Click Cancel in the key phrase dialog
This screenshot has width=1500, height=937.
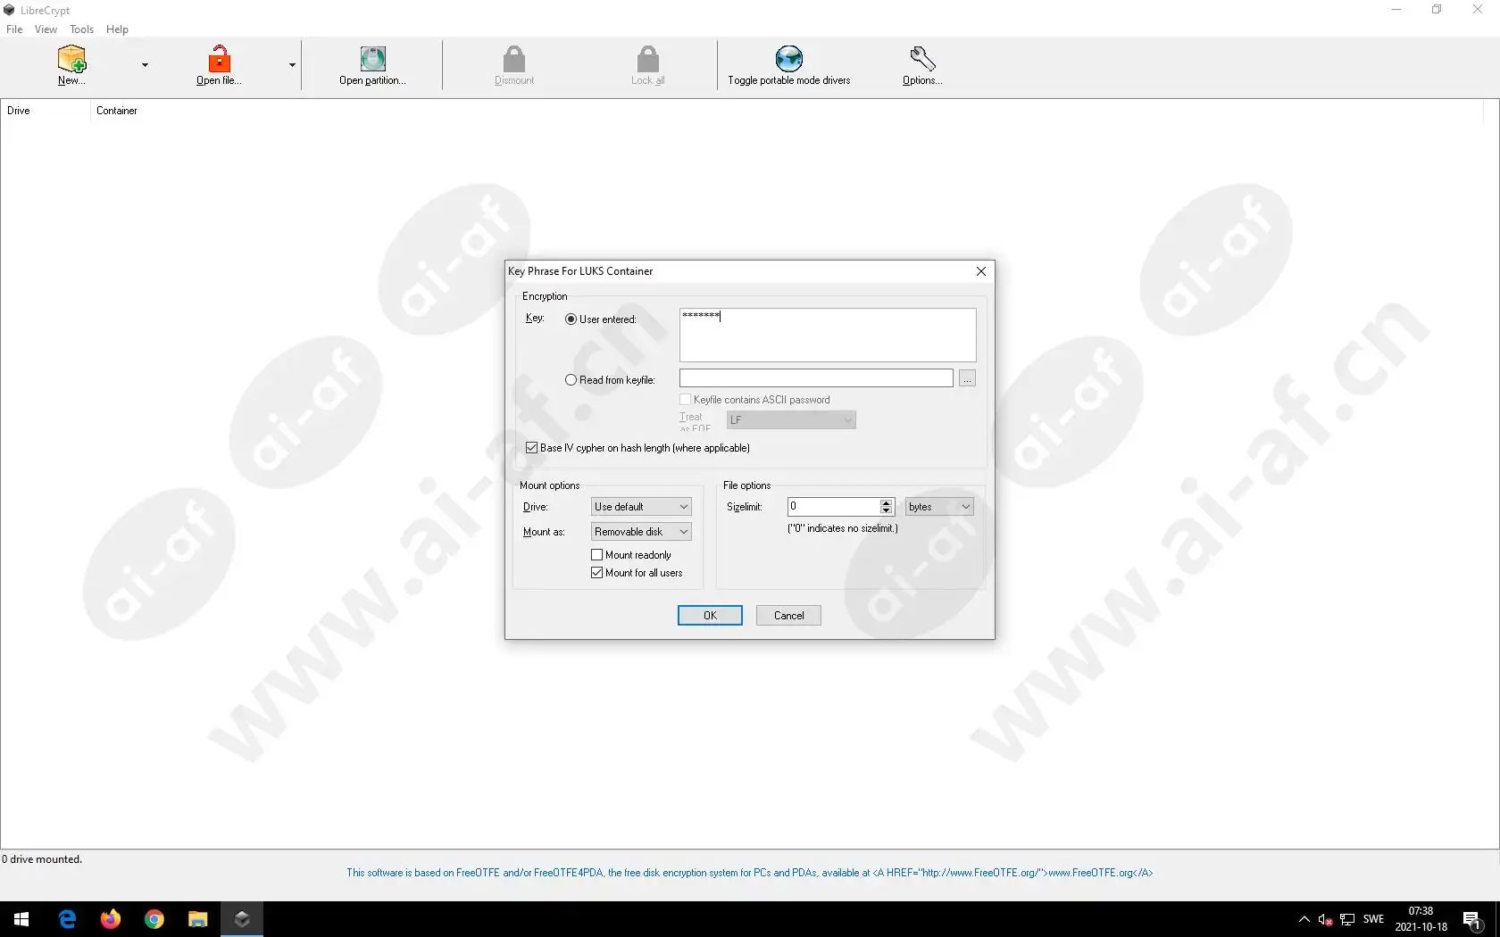point(788,616)
